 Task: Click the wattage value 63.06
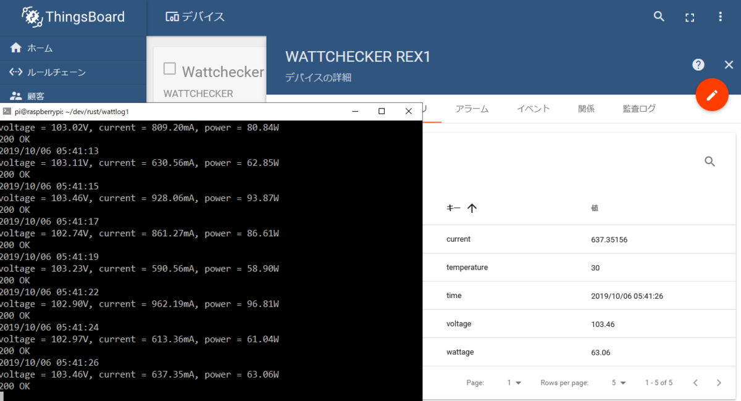pos(601,352)
